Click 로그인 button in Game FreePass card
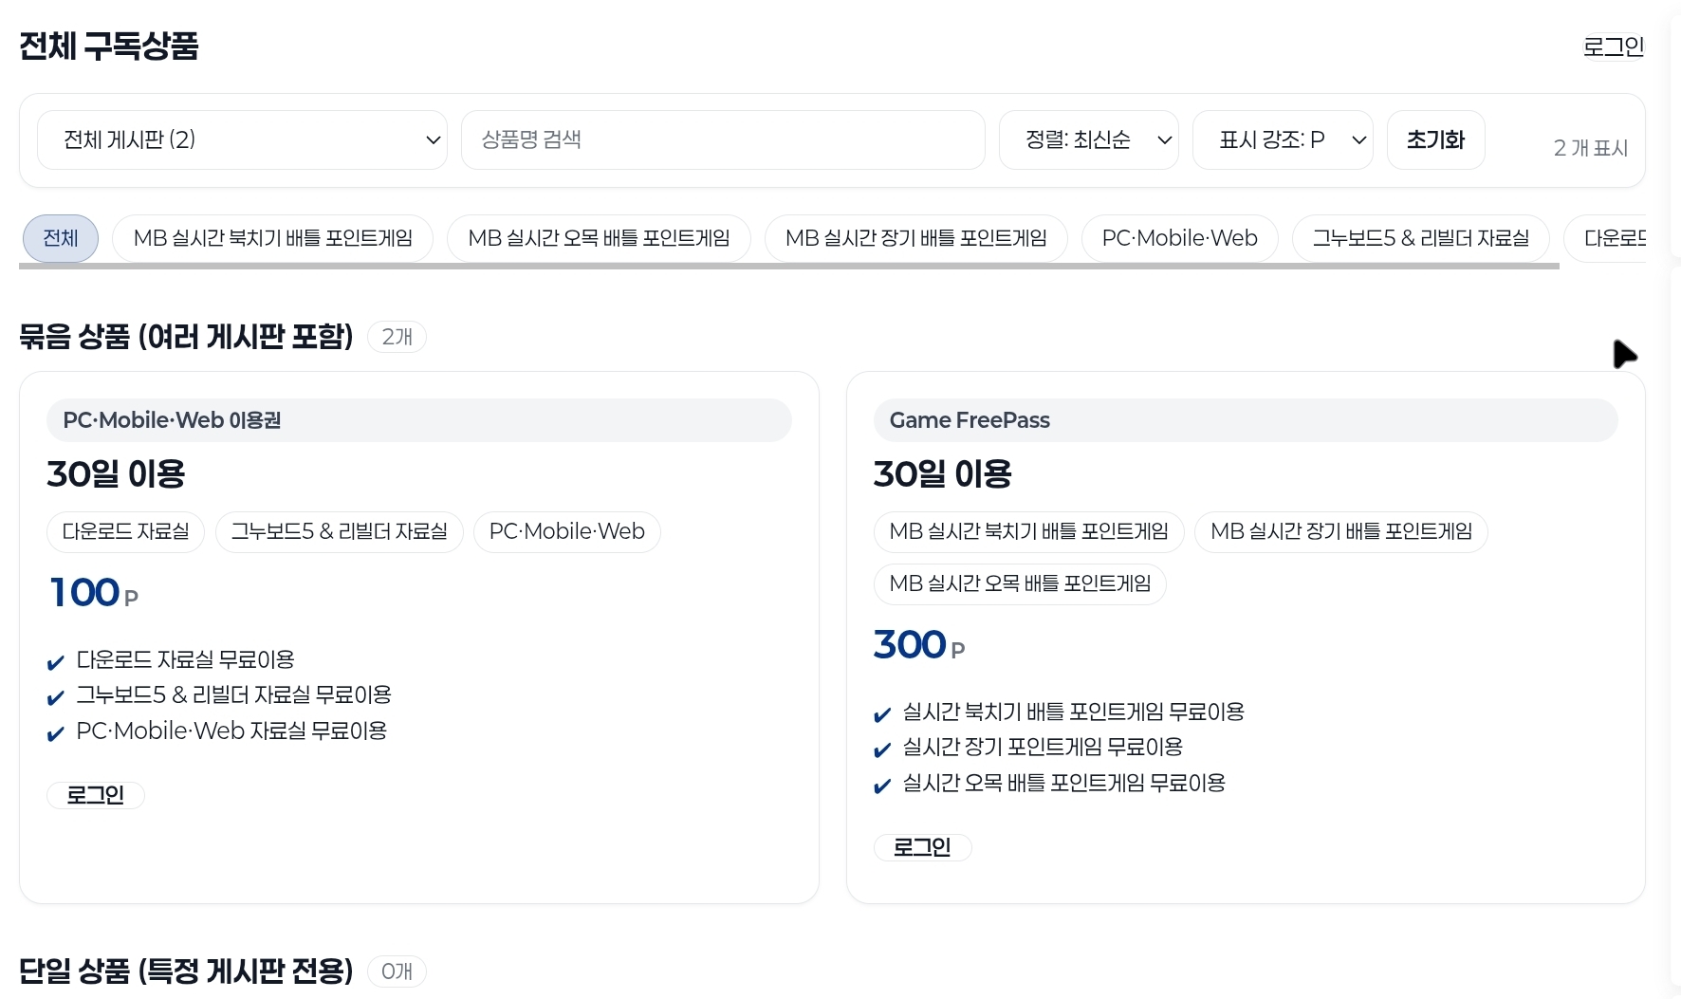1681x999 pixels. tap(922, 847)
